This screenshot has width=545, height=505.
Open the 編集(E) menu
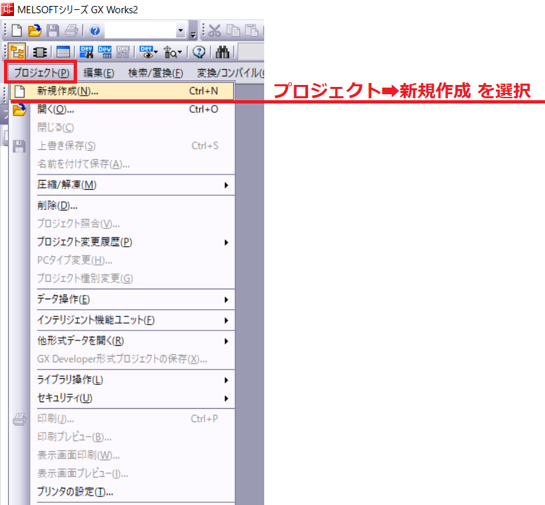click(x=99, y=72)
